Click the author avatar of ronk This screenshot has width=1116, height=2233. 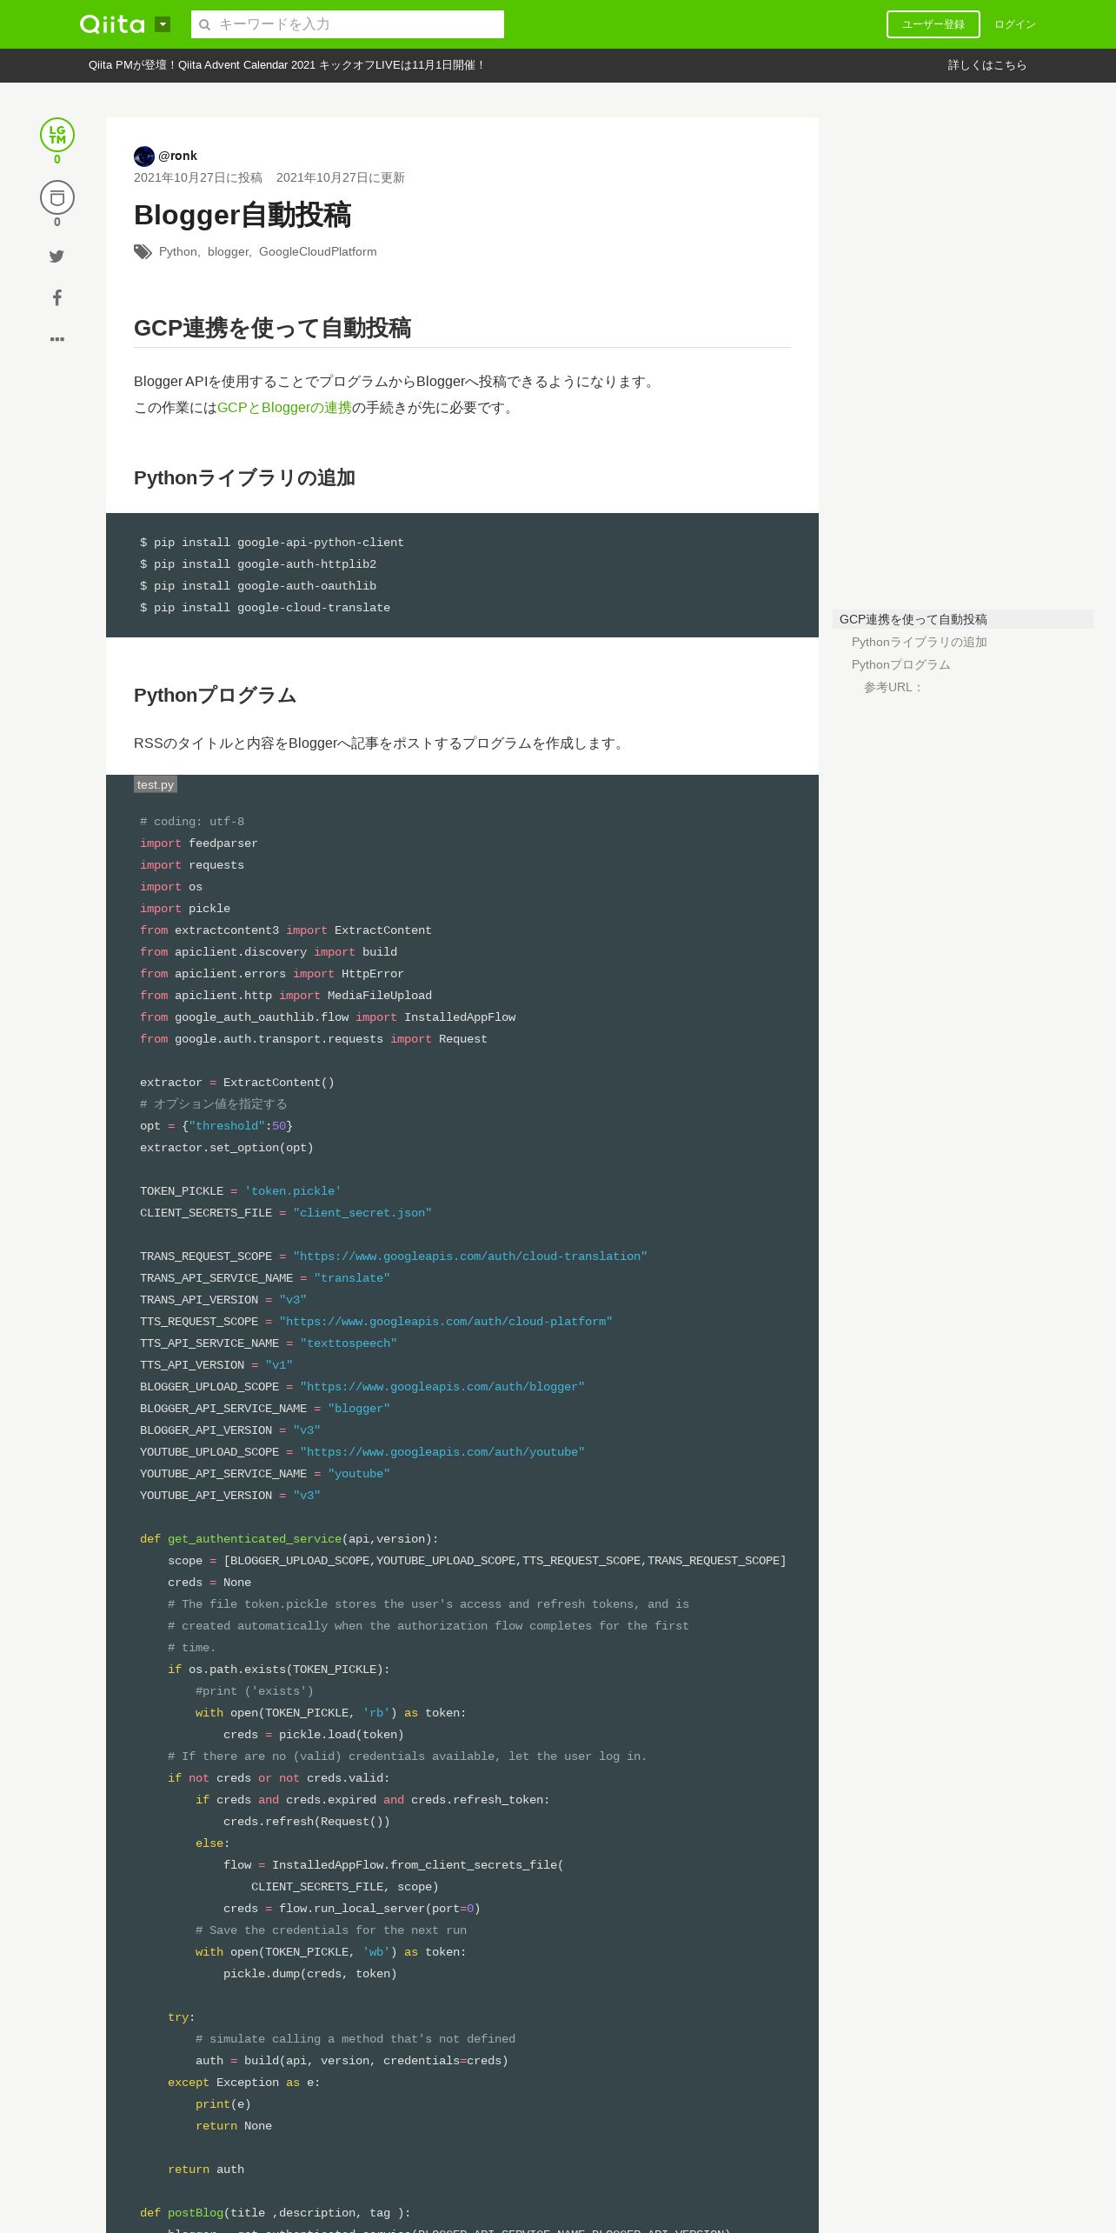pyautogui.click(x=144, y=157)
